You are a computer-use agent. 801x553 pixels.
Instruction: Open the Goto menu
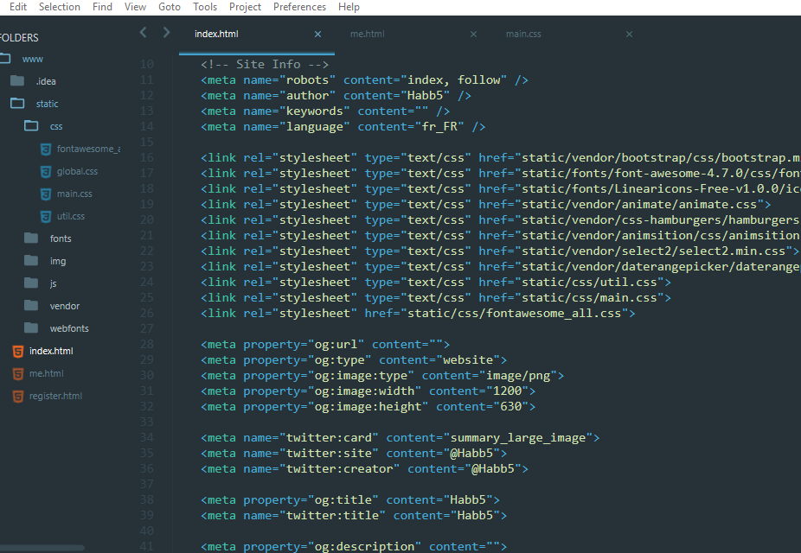coord(169,7)
